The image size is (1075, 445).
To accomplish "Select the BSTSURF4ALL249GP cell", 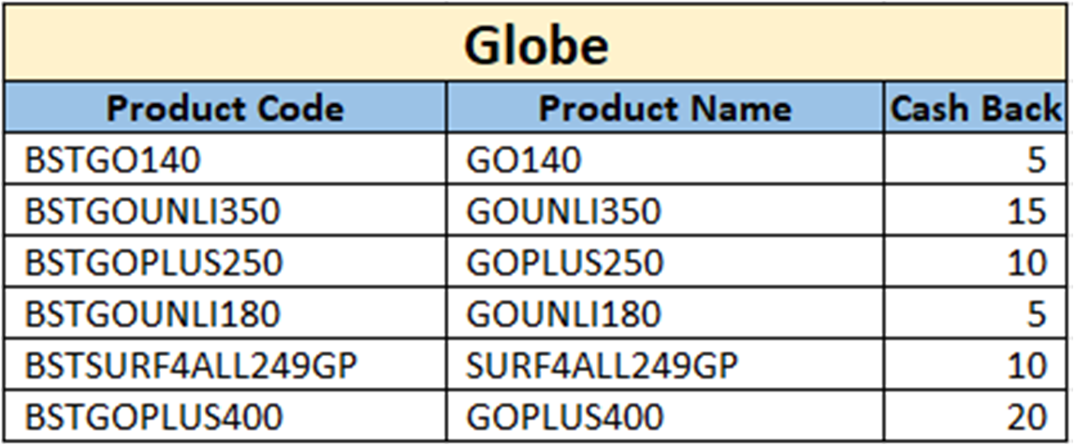I will click(x=192, y=366).
